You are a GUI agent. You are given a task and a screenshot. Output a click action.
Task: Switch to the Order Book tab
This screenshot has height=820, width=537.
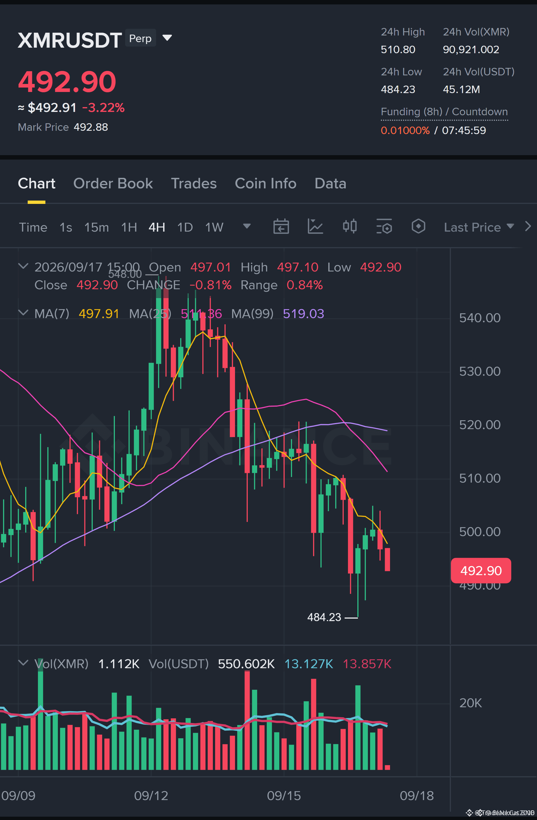pyautogui.click(x=113, y=183)
